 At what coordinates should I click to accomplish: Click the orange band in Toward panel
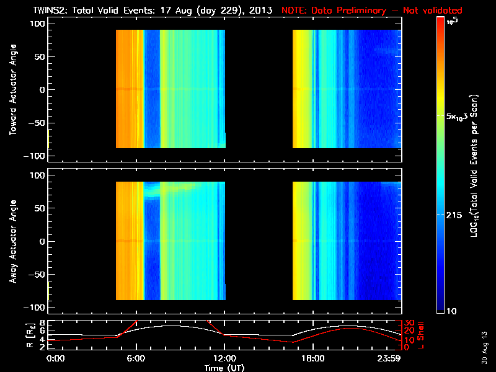pyautogui.click(x=130, y=89)
